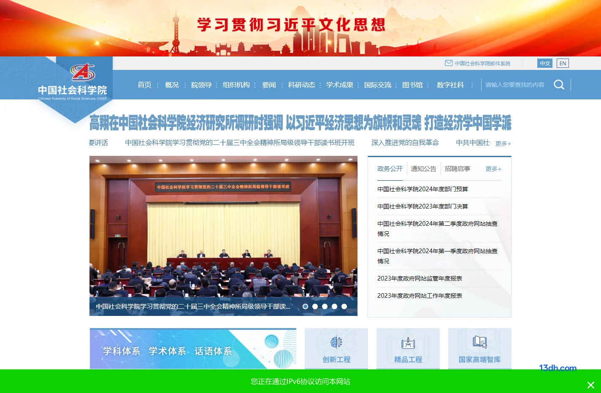This screenshot has width=601, height=393.
Task: Select the first carousel dot
Action: pyautogui.click(x=305, y=306)
